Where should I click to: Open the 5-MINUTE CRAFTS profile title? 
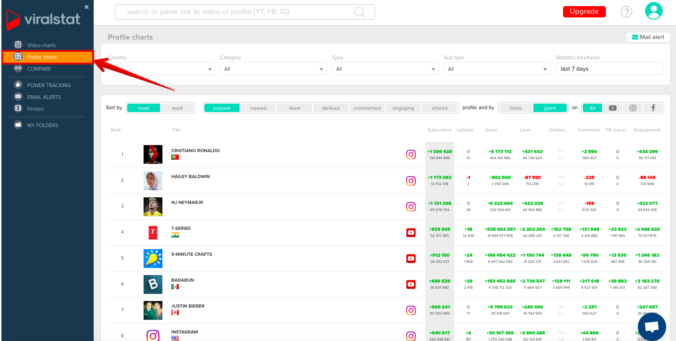coord(192,254)
